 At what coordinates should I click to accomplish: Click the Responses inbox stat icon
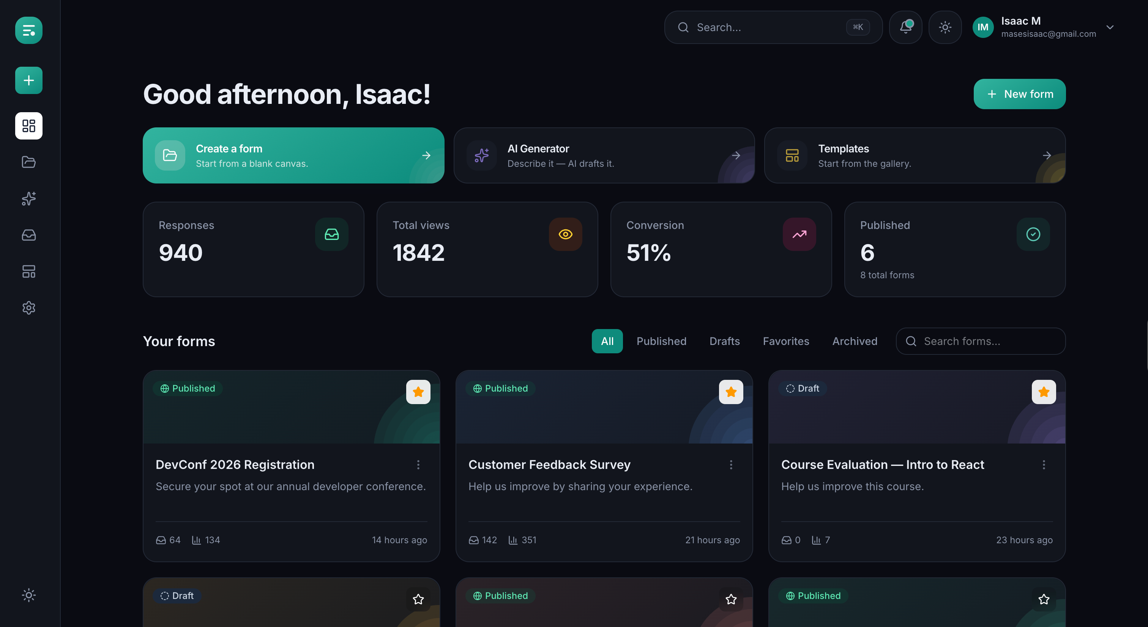click(331, 234)
